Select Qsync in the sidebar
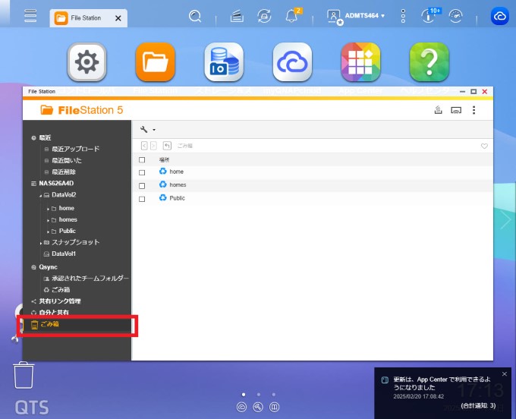Screen dimensions: 516x419 (x=48, y=267)
